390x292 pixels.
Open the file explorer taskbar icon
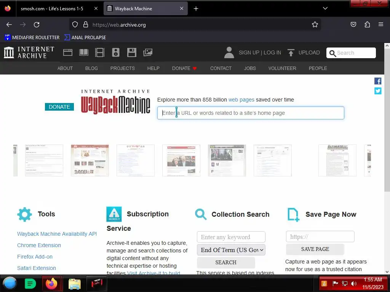74,284
